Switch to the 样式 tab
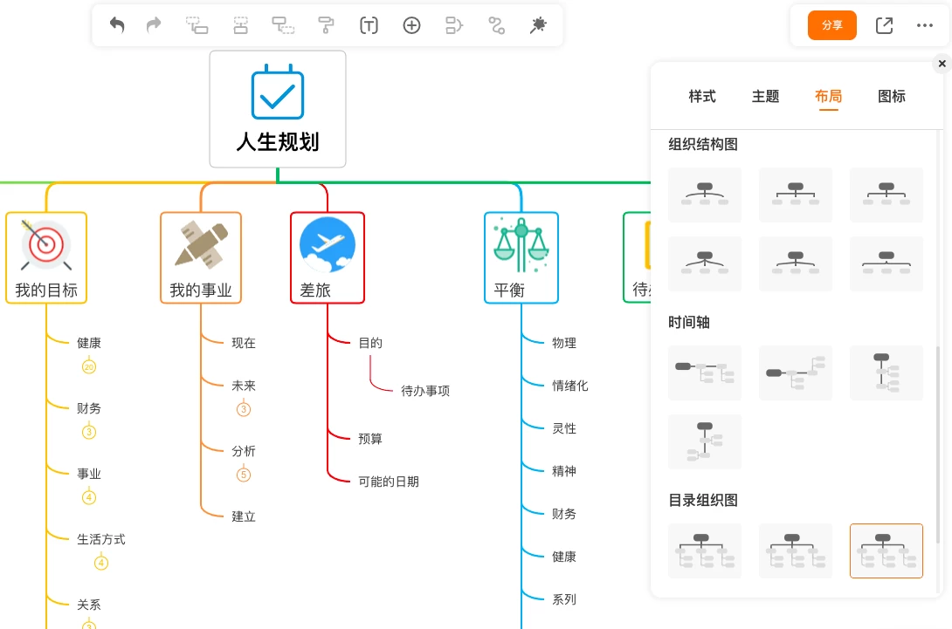 (702, 96)
